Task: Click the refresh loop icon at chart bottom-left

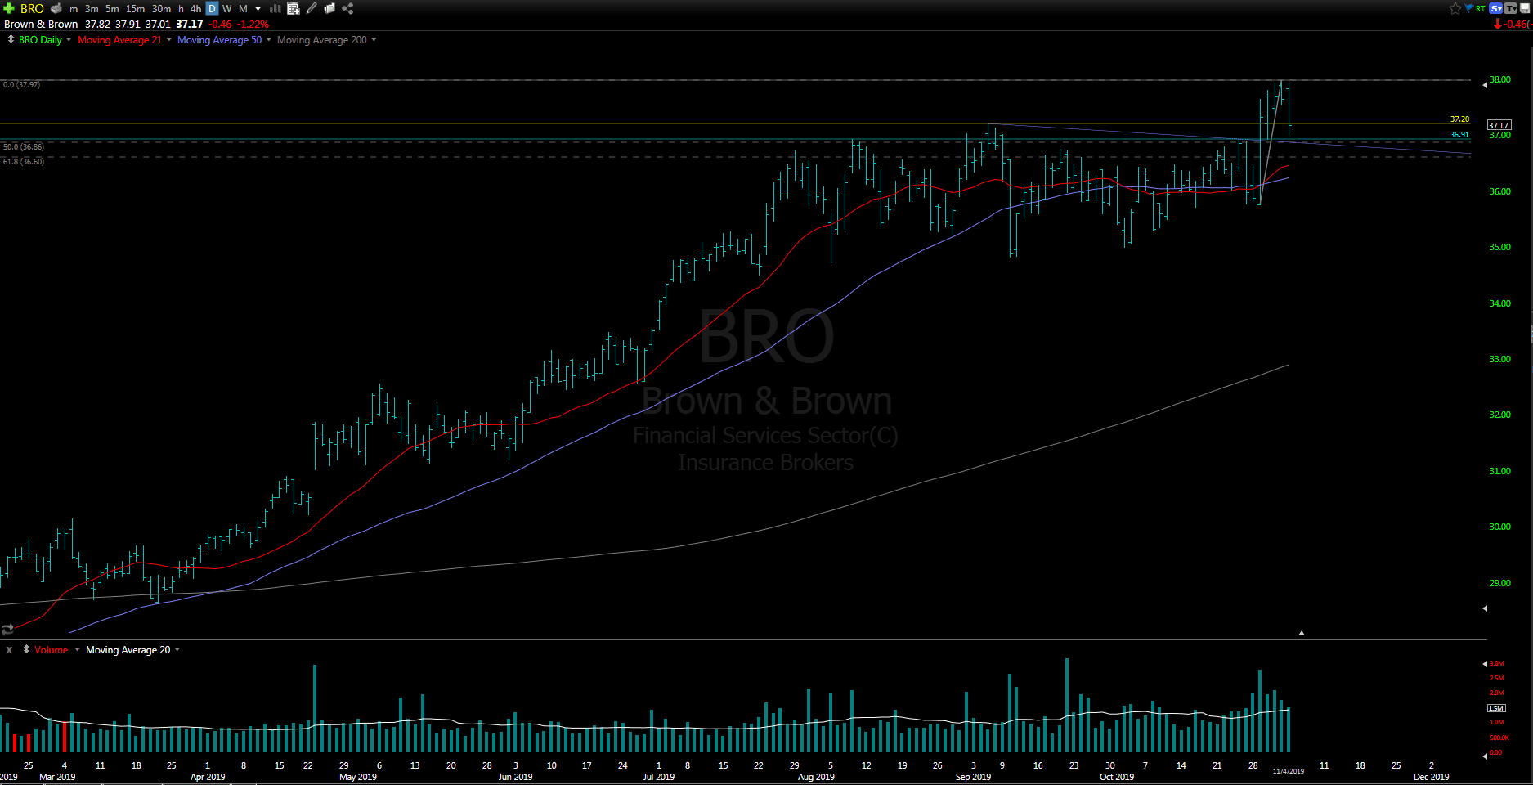Action: (7, 629)
